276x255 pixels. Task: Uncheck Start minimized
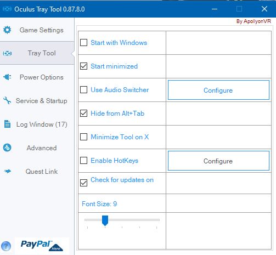pos(83,66)
